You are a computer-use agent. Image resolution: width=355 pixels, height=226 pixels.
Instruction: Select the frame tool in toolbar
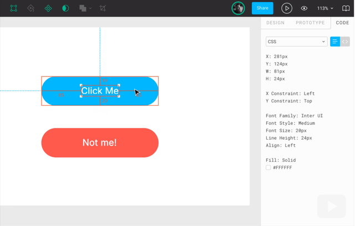pos(13,8)
